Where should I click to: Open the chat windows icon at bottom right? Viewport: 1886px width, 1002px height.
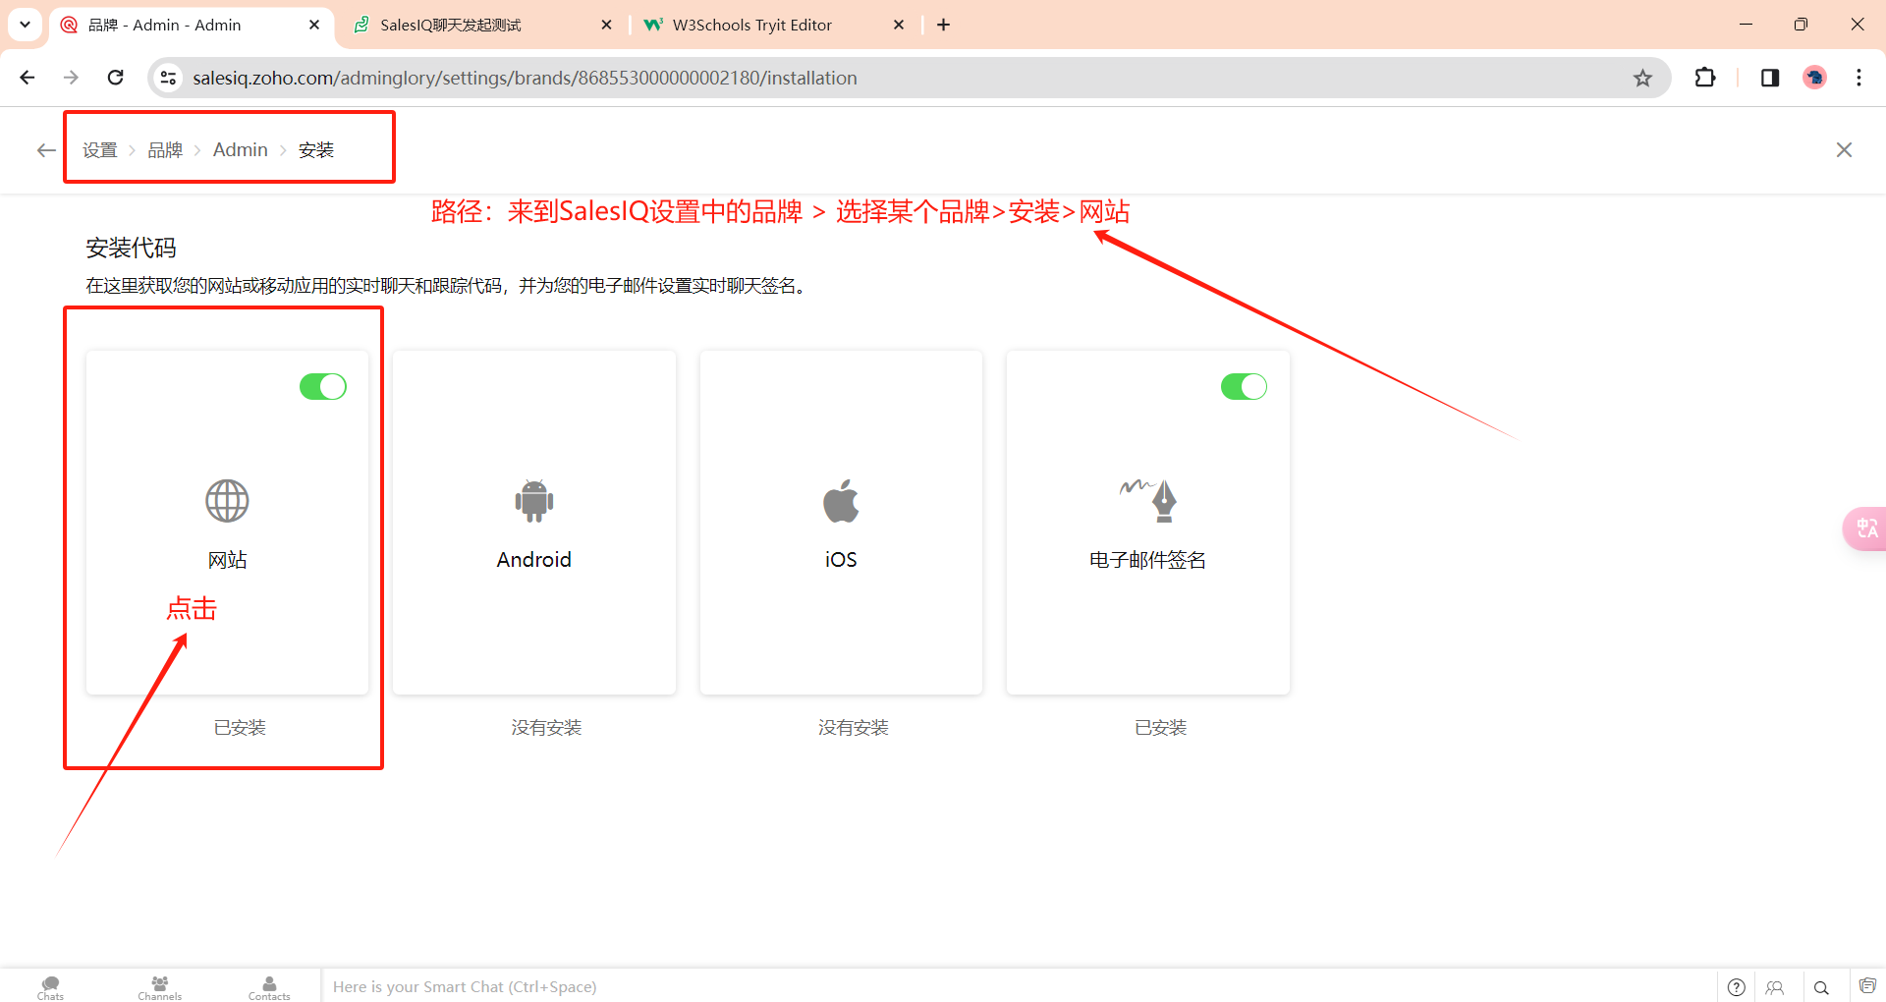(1867, 986)
